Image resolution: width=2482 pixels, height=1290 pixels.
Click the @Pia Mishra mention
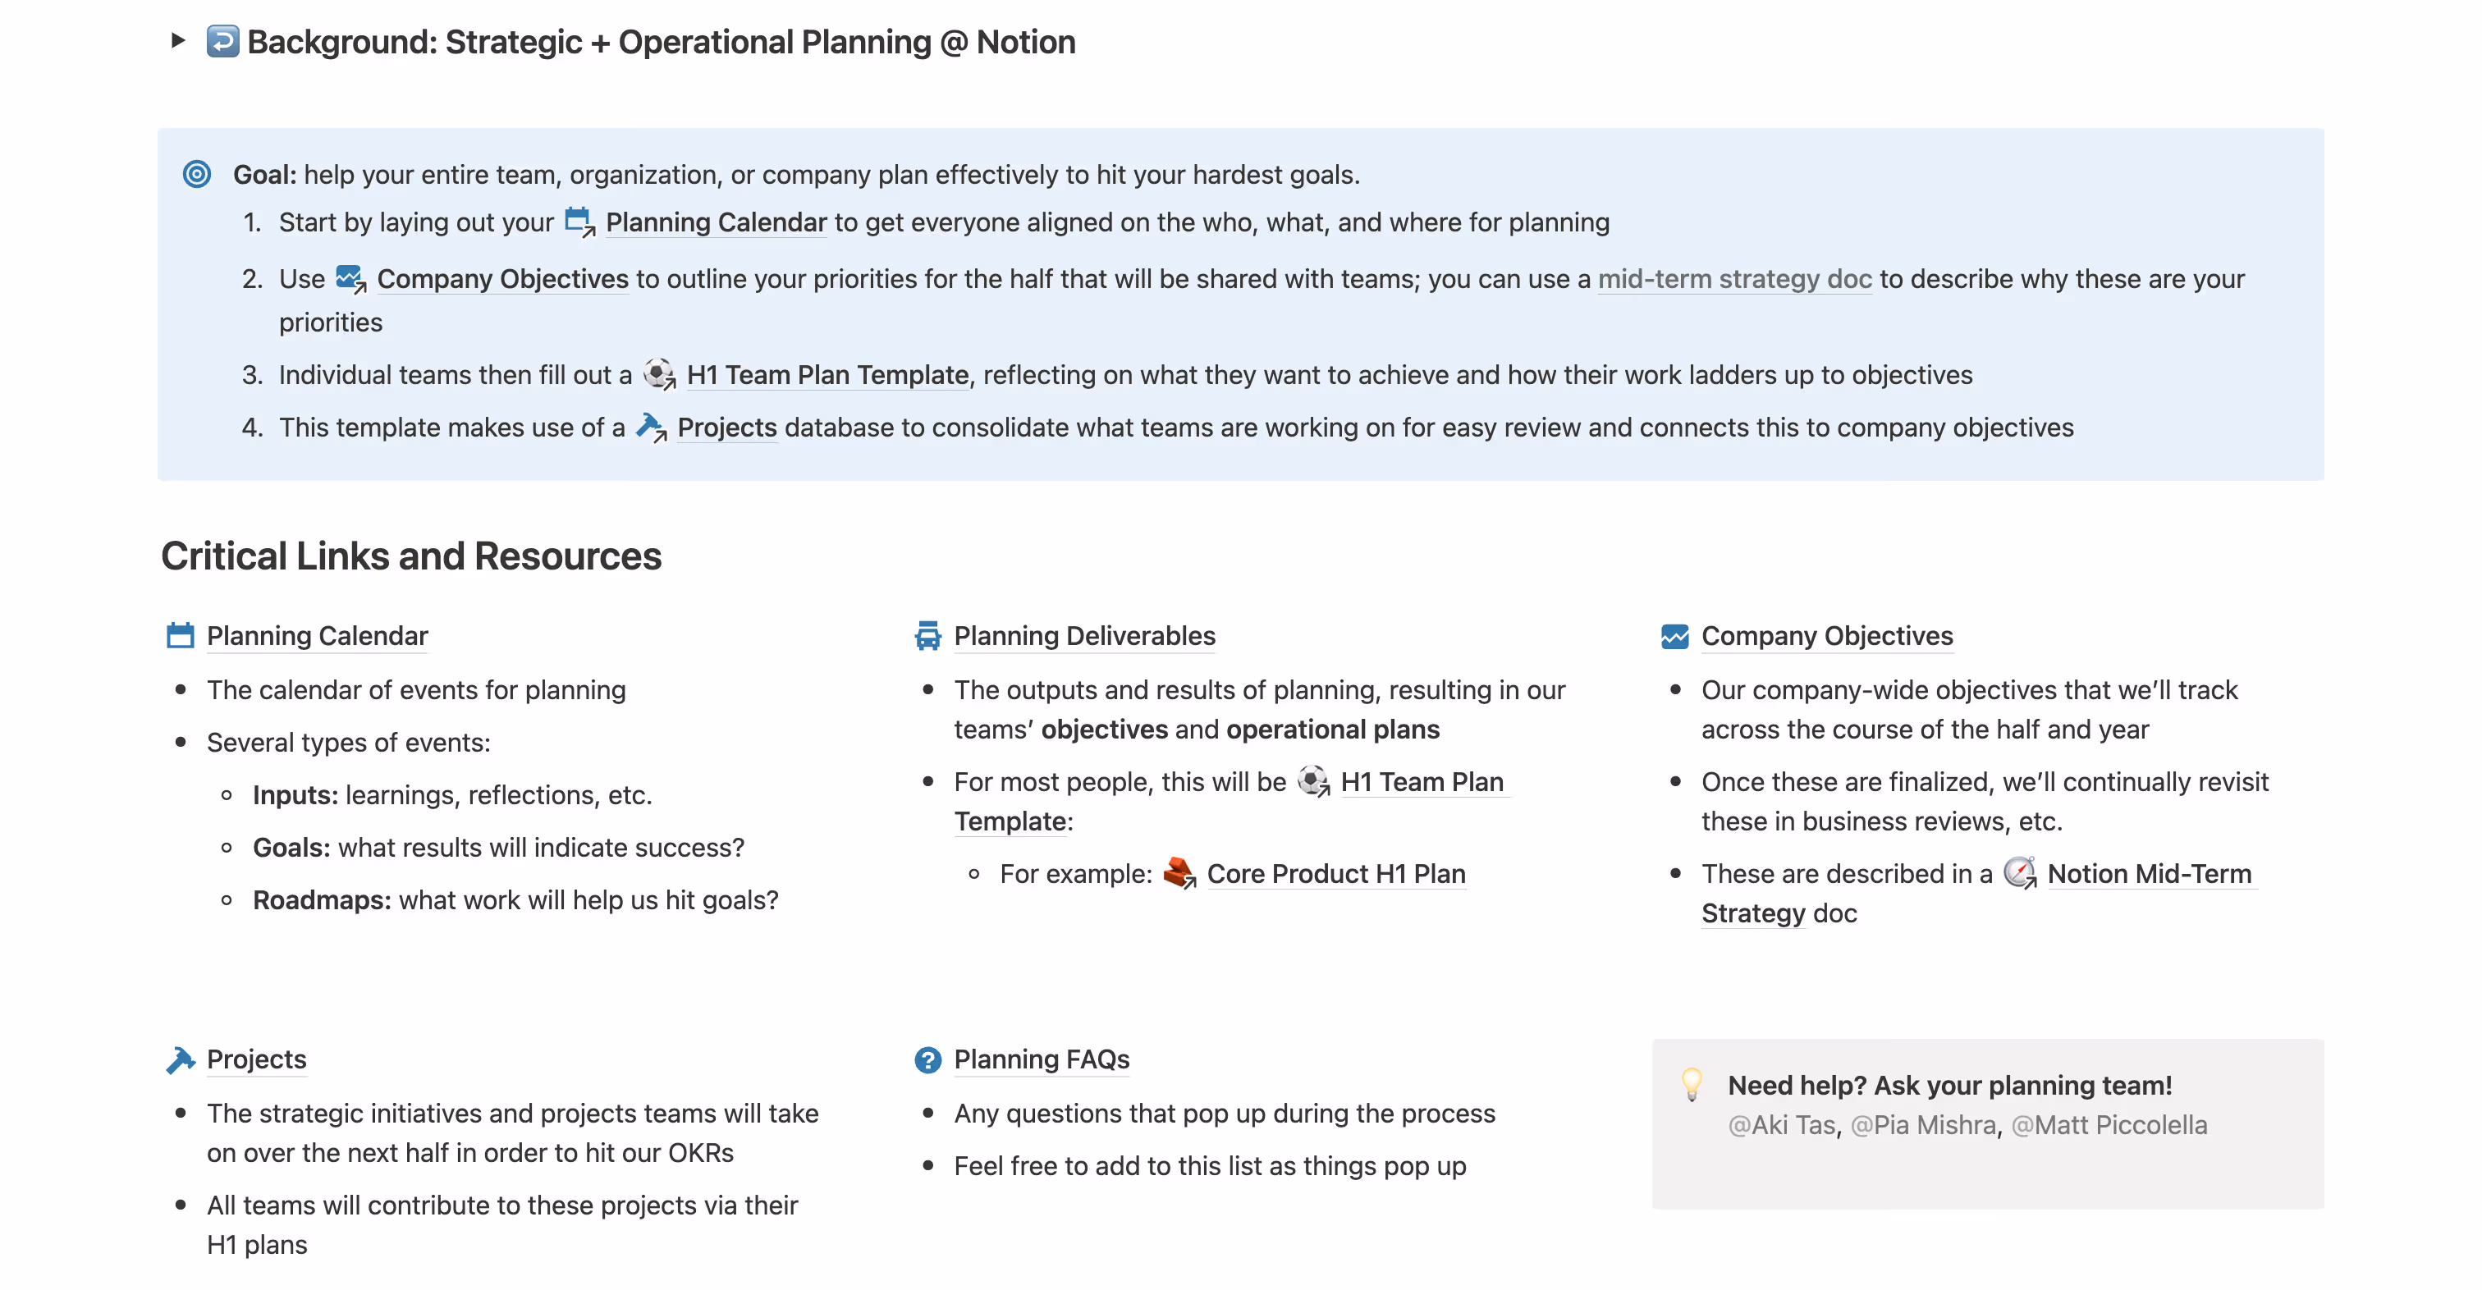(1923, 1124)
